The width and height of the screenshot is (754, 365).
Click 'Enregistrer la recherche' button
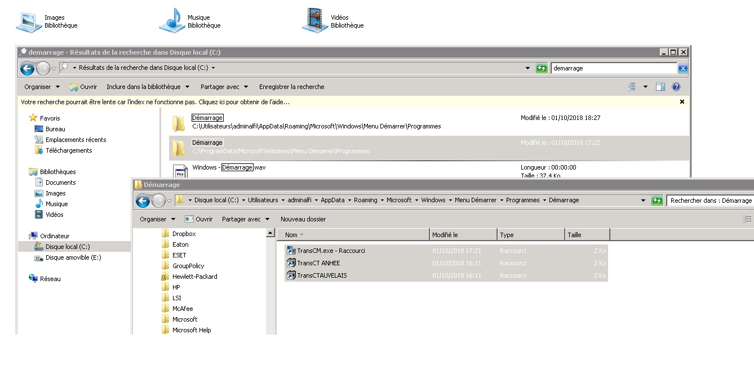291,87
